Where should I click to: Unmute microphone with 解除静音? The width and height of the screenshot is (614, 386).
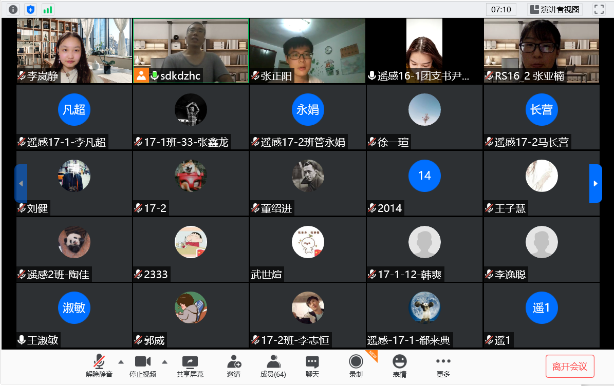pos(99,366)
